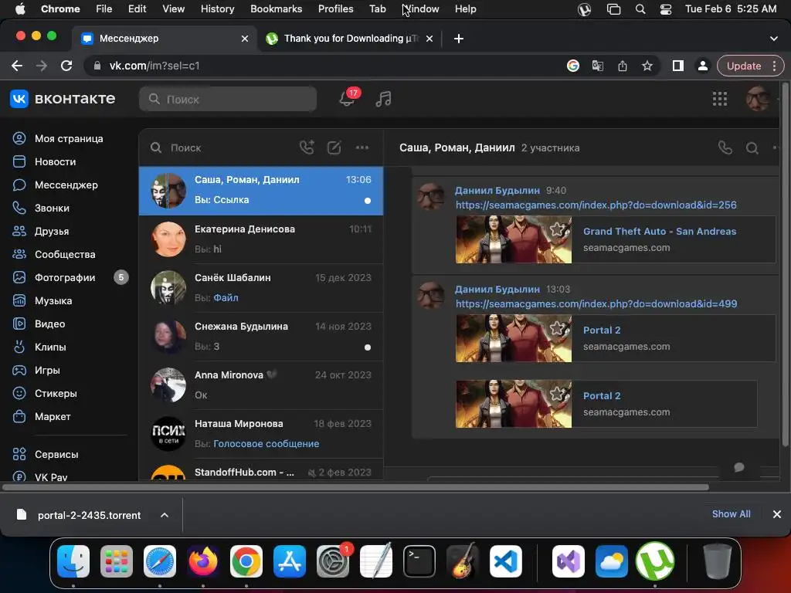Open the Bookmarks menu

click(x=276, y=8)
